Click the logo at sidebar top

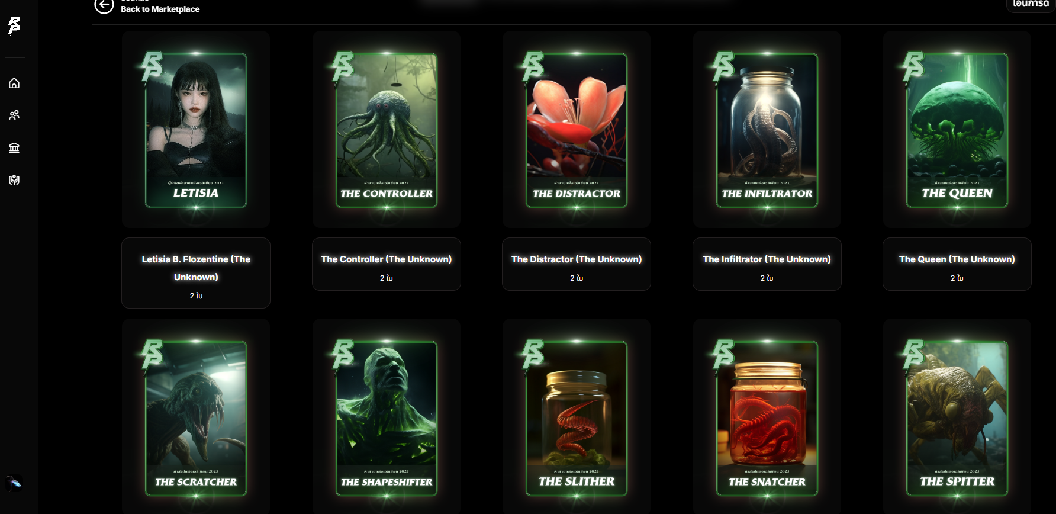[14, 25]
